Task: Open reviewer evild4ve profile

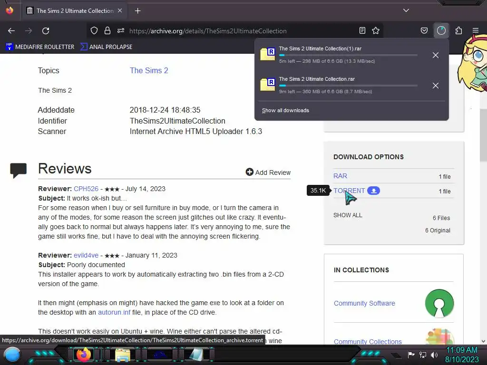Action: coord(86,255)
